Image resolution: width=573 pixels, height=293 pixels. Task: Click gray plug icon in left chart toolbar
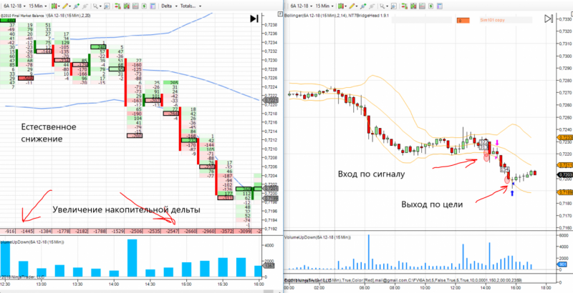85,6
